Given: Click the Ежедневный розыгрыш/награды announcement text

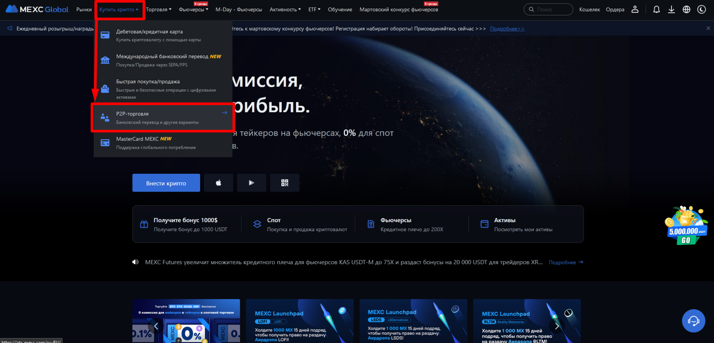Looking at the screenshot, I should pyautogui.click(x=55, y=28).
